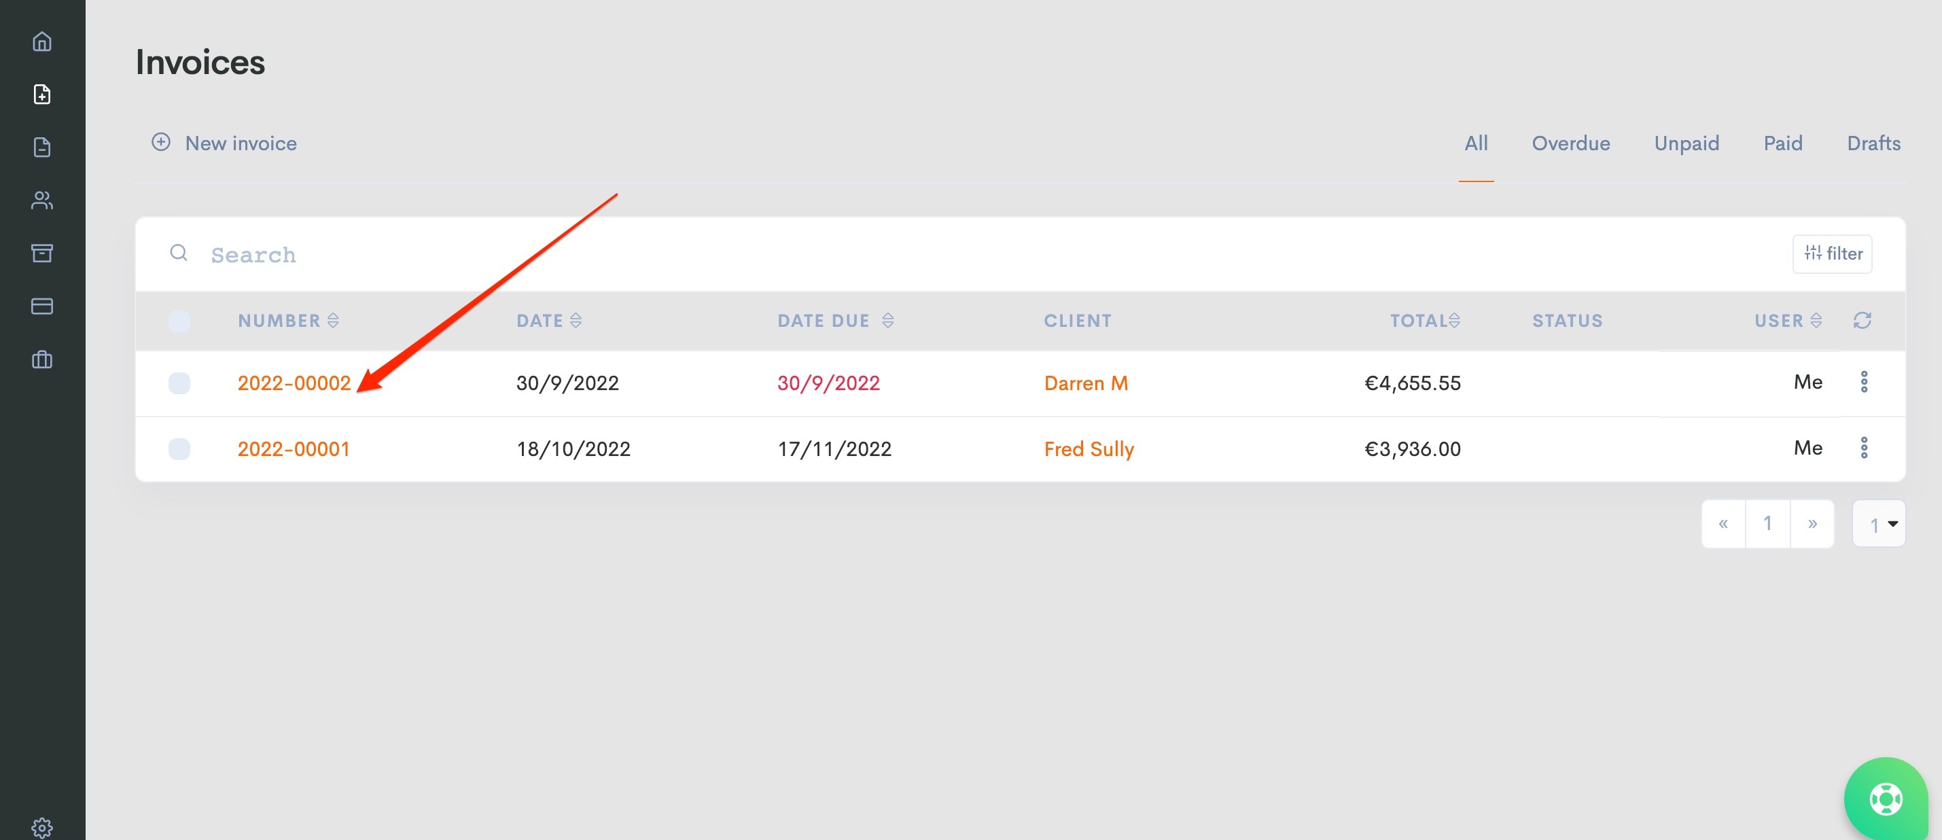Click the Invoices page heading
This screenshot has height=840, width=1942.
(200, 62)
